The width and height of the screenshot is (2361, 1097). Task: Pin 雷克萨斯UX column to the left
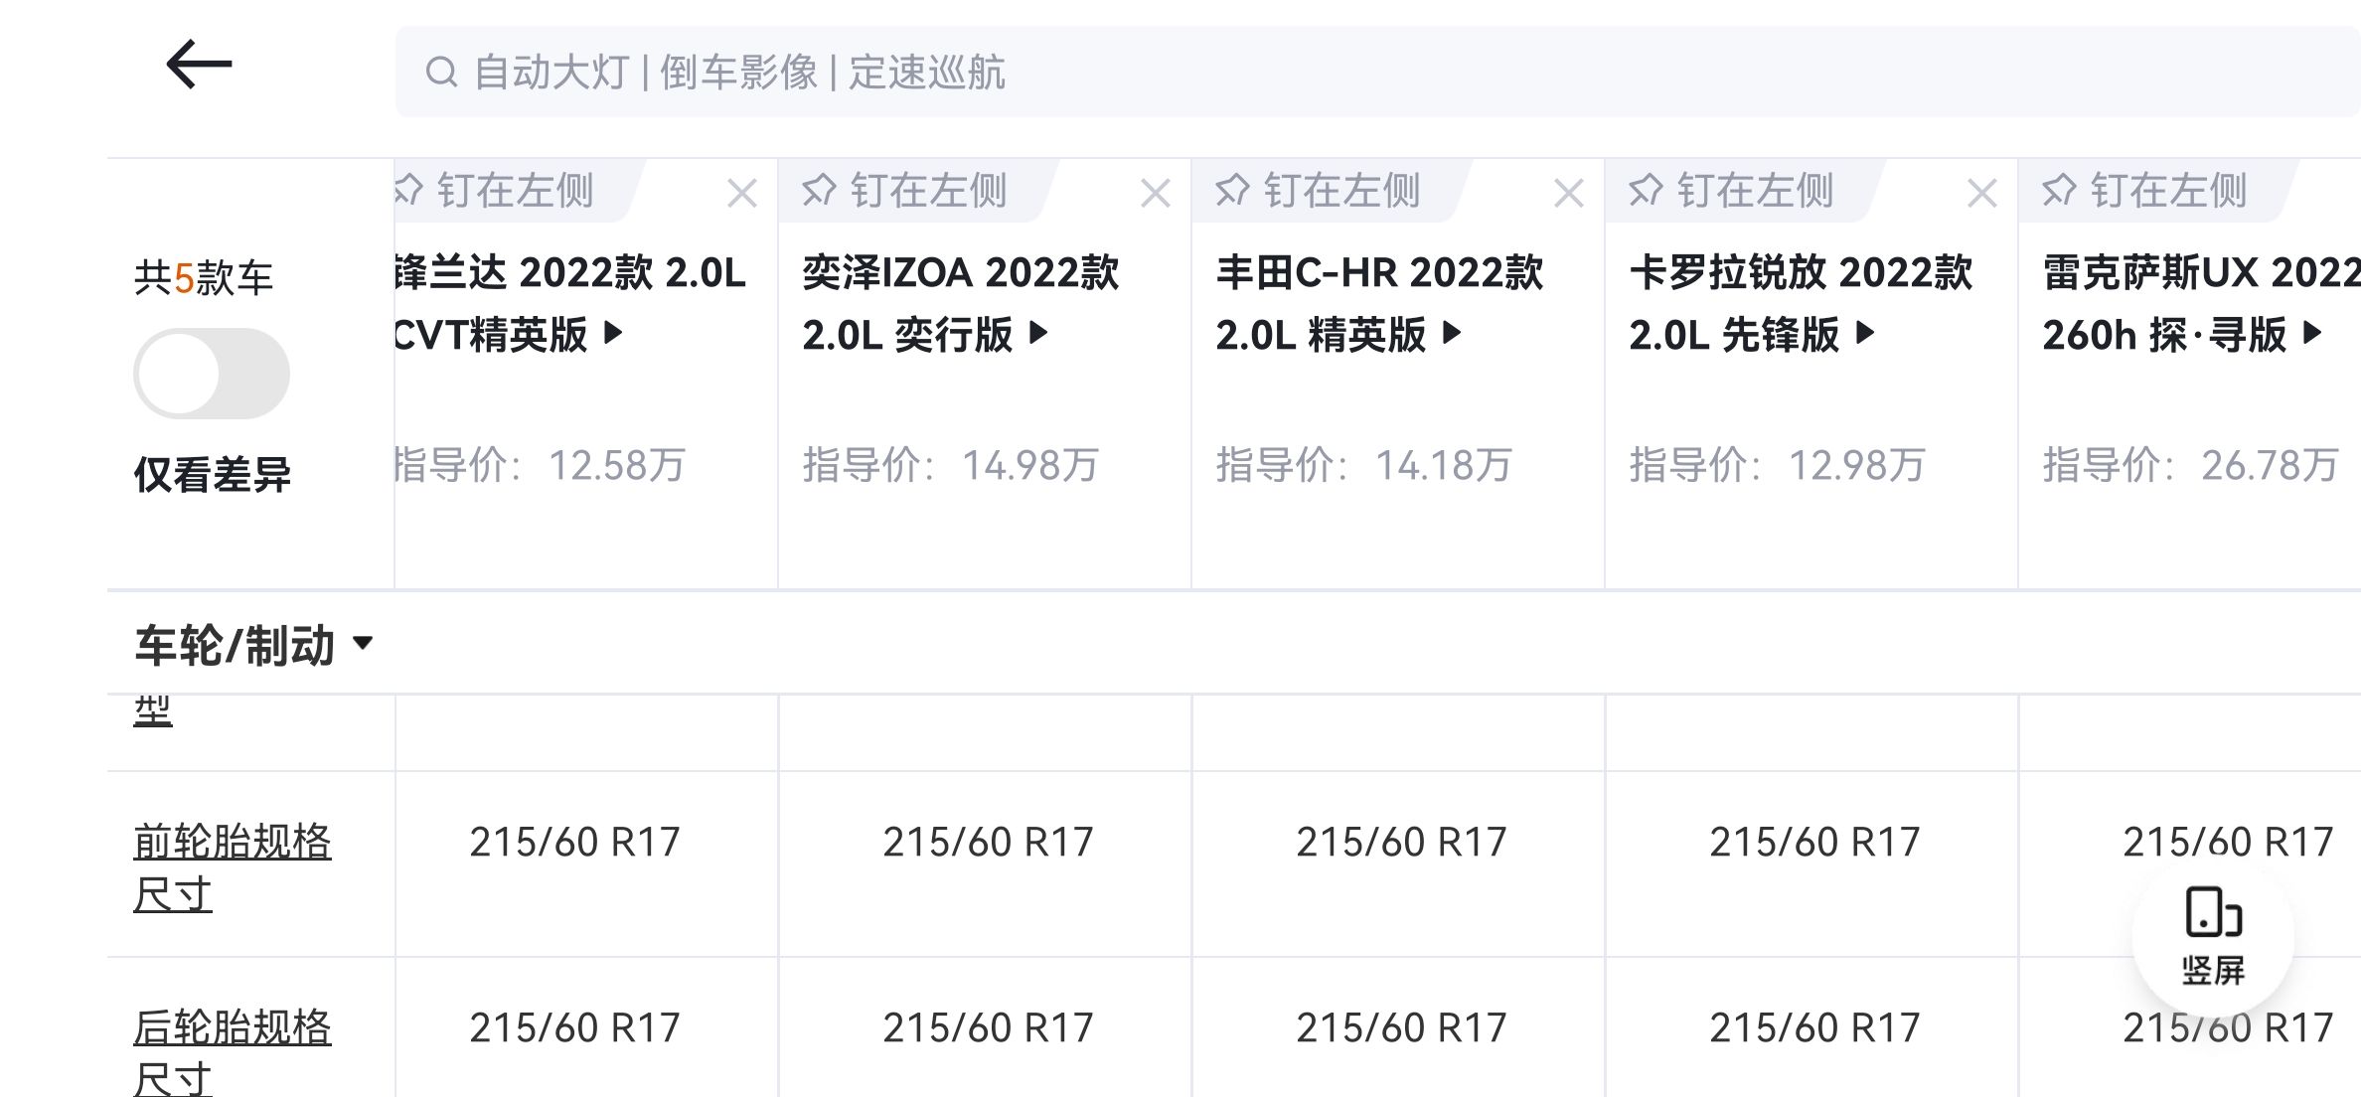pos(2146,190)
